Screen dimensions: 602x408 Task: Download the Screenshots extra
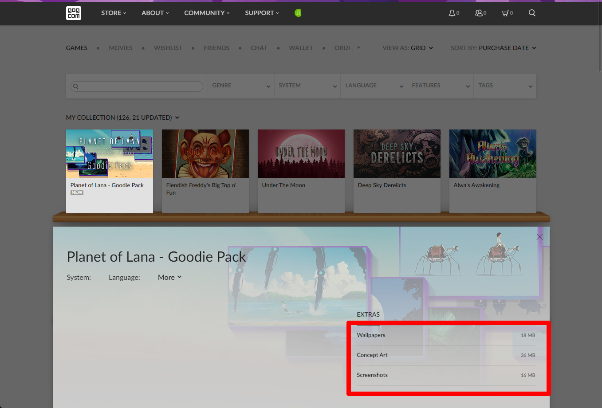click(x=446, y=375)
